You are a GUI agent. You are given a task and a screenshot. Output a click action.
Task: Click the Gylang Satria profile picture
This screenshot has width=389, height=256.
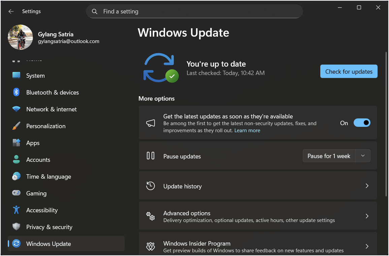[20, 37]
